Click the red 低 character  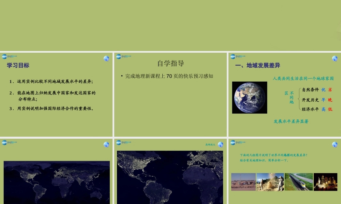pos(330,109)
